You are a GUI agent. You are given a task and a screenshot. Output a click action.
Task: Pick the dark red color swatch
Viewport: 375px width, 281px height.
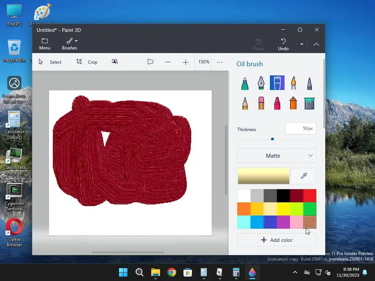(x=297, y=196)
